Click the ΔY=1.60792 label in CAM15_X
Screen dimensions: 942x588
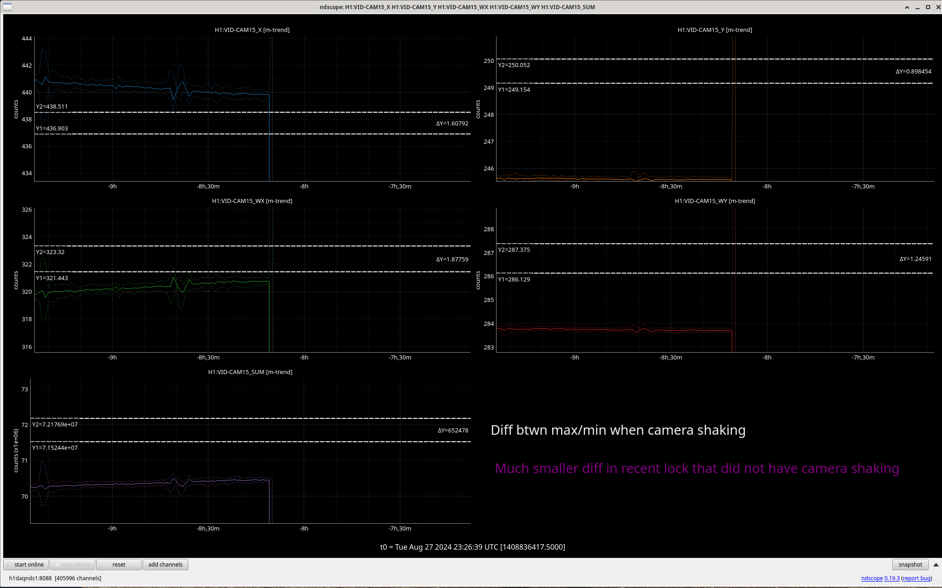click(452, 123)
